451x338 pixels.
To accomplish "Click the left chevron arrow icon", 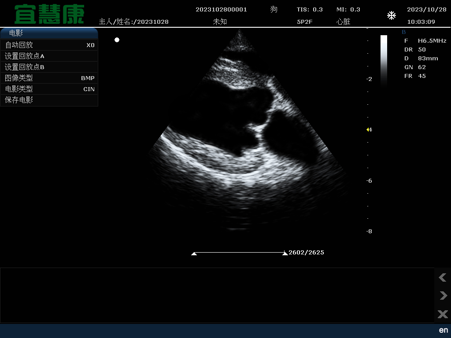I will pyautogui.click(x=443, y=277).
